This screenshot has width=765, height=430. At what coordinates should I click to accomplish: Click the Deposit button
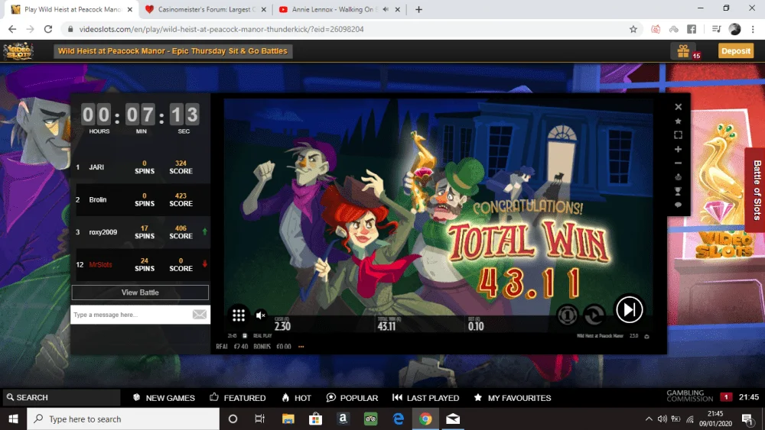pos(736,50)
